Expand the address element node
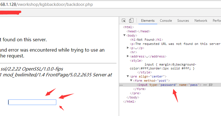 pyautogui.click(x=128, y=56)
